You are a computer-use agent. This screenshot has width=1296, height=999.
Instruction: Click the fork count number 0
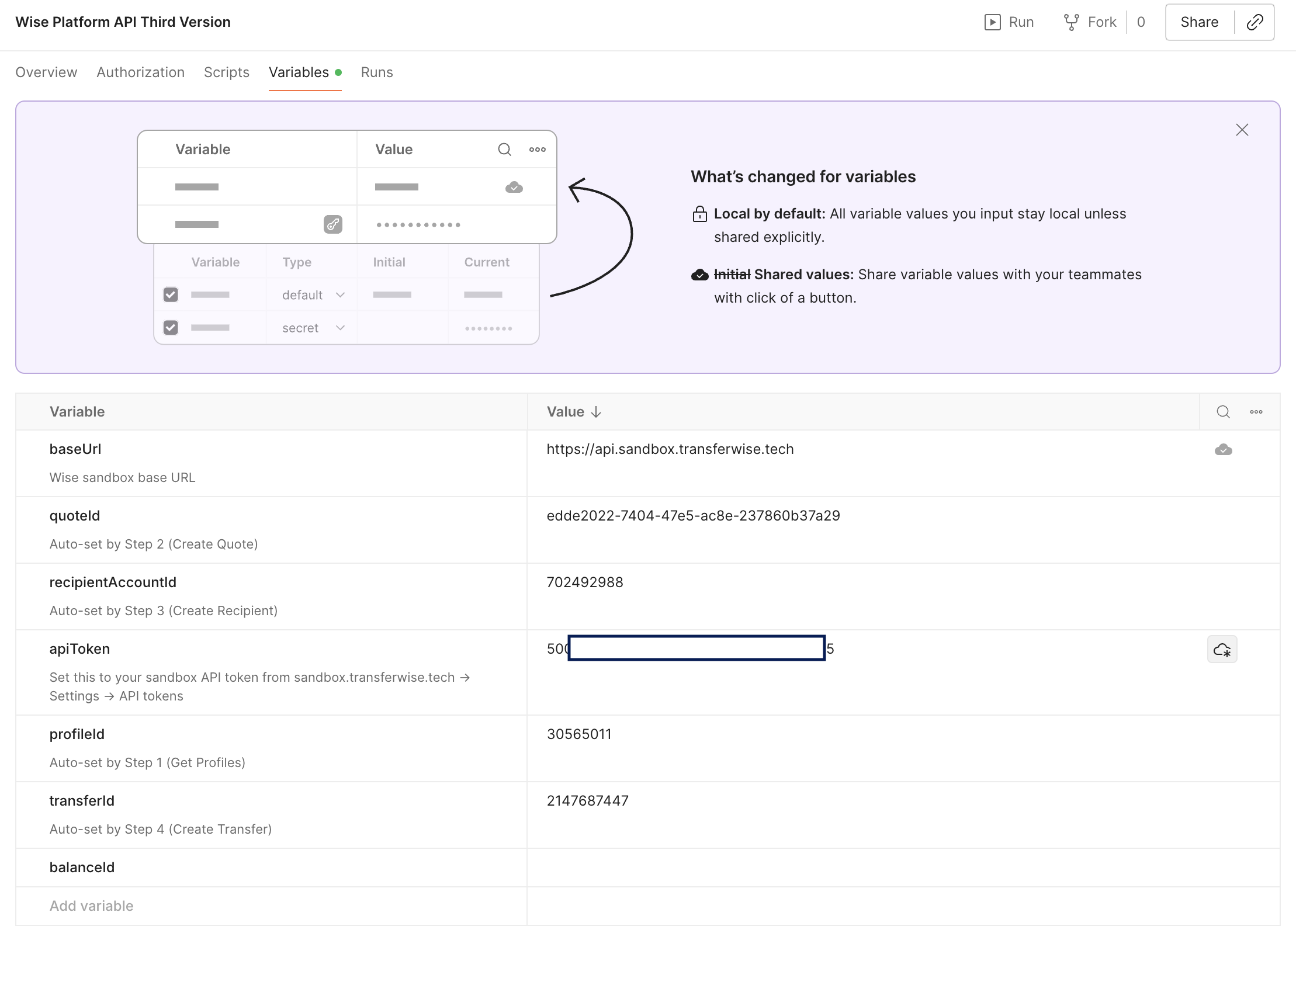click(1141, 22)
